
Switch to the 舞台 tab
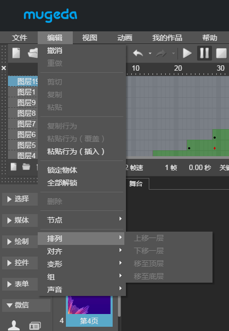(x=135, y=184)
